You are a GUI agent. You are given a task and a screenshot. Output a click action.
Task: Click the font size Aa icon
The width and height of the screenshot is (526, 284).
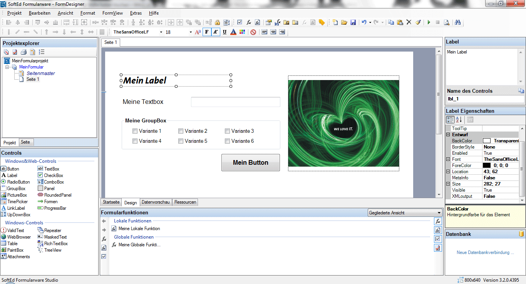[x=198, y=32]
